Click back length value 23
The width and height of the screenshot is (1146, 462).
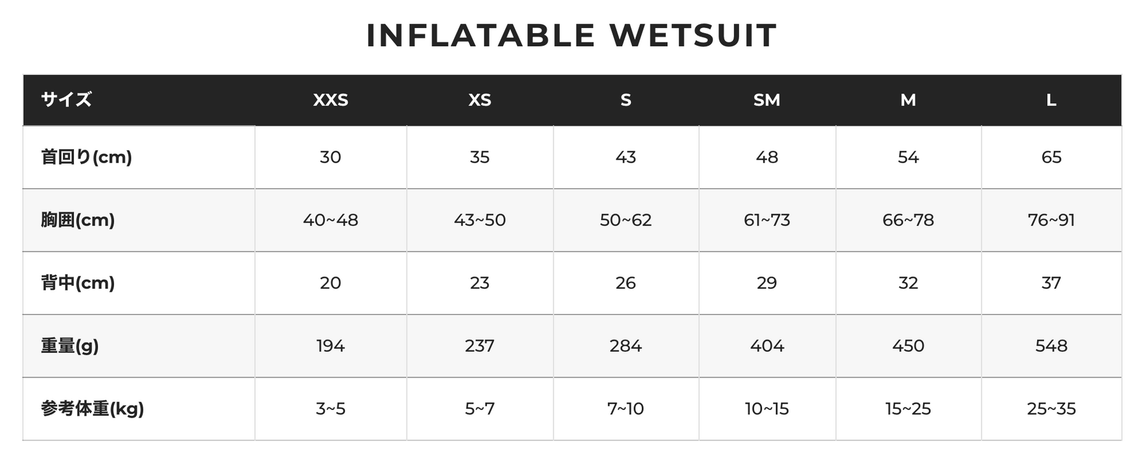click(x=479, y=283)
